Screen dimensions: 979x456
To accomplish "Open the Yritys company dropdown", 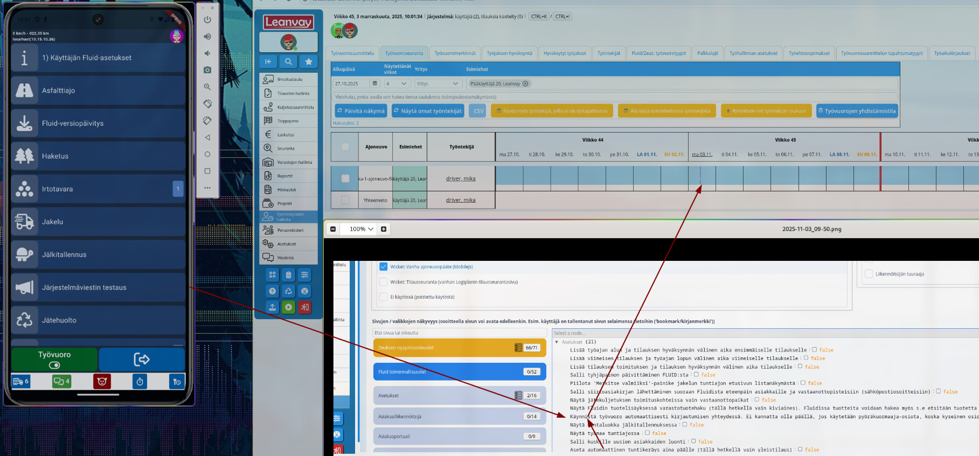I will pyautogui.click(x=438, y=84).
